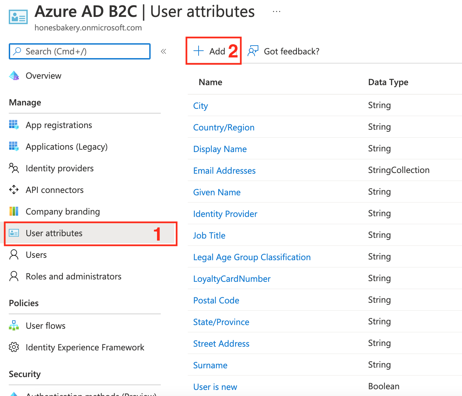The height and width of the screenshot is (396, 462).
Task: Click String data type in Job Title row
Action: pyautogui.click(x=379, y=235)
